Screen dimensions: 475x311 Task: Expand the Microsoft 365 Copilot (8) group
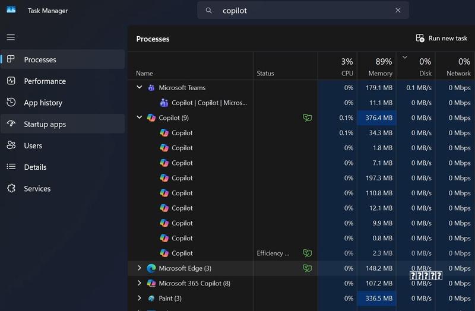click(x=140, y=283)
